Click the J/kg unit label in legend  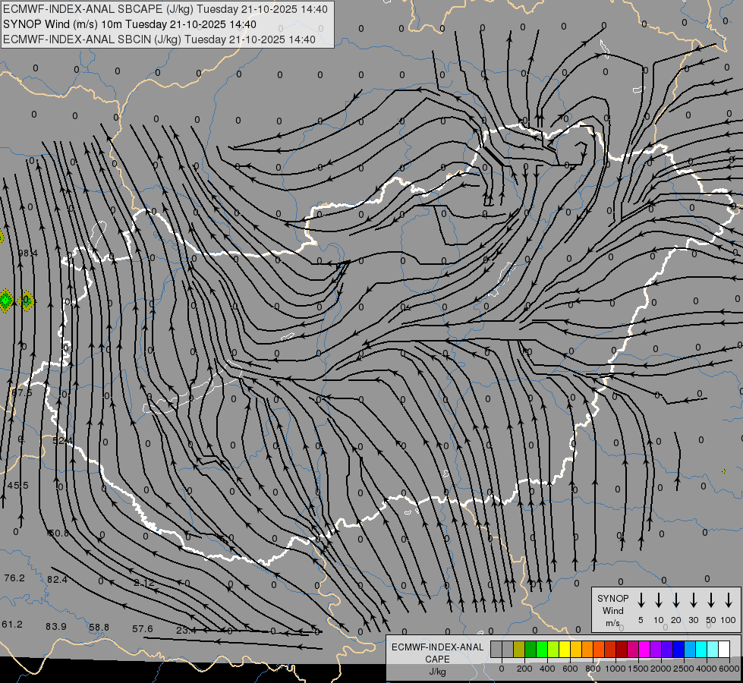(x=437, y=672)
